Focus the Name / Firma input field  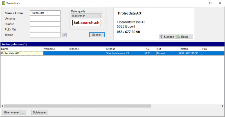tap(45, 13)
